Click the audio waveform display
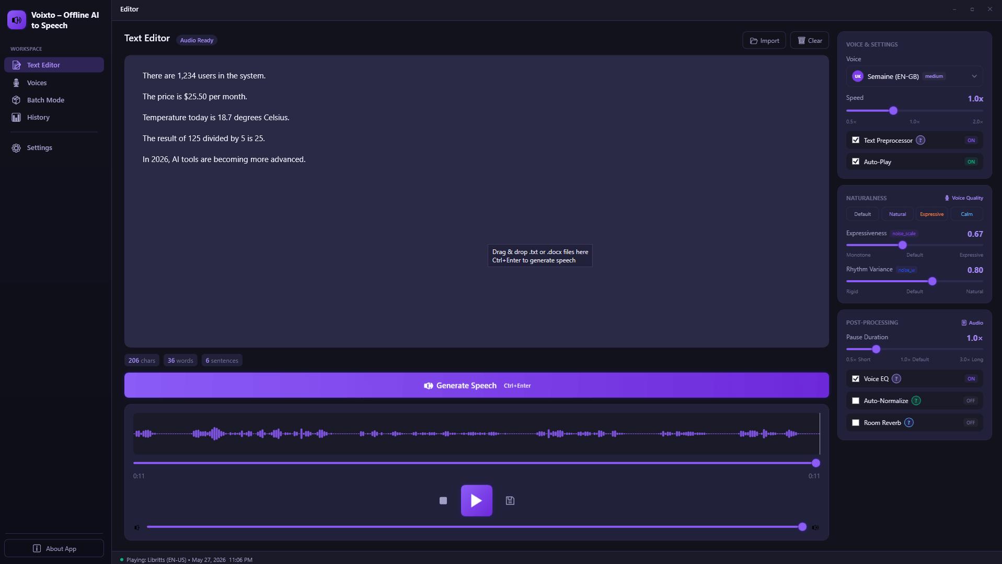Viewport: 1002px width, 564px height. point(476,433)
